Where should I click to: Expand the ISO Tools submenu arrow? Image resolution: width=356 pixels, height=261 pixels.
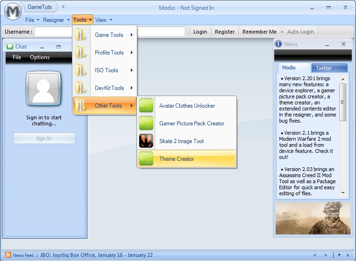click(x=131, y=70)
